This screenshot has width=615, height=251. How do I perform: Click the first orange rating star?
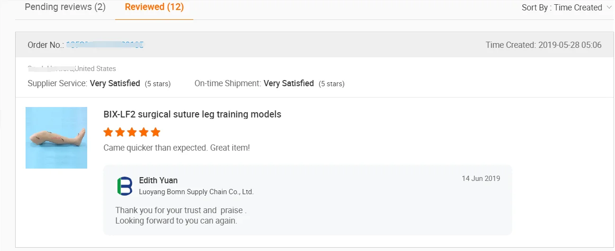pyautogui.click(x=109, y=132)
